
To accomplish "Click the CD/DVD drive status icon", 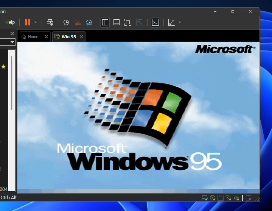I will (213, 198).
